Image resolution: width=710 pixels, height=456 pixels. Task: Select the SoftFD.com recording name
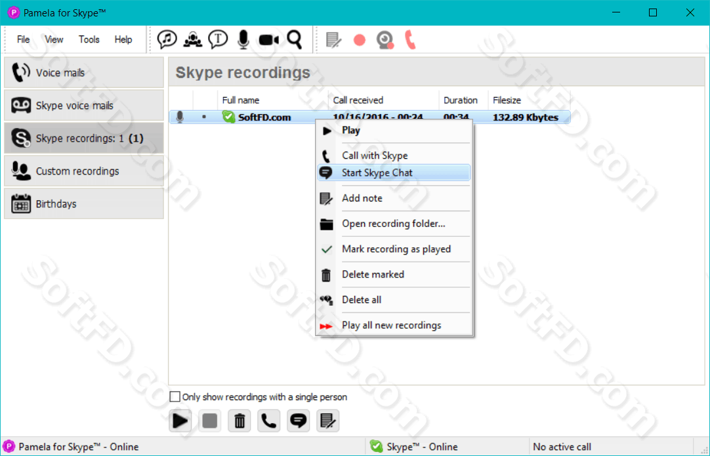(264, 117)
